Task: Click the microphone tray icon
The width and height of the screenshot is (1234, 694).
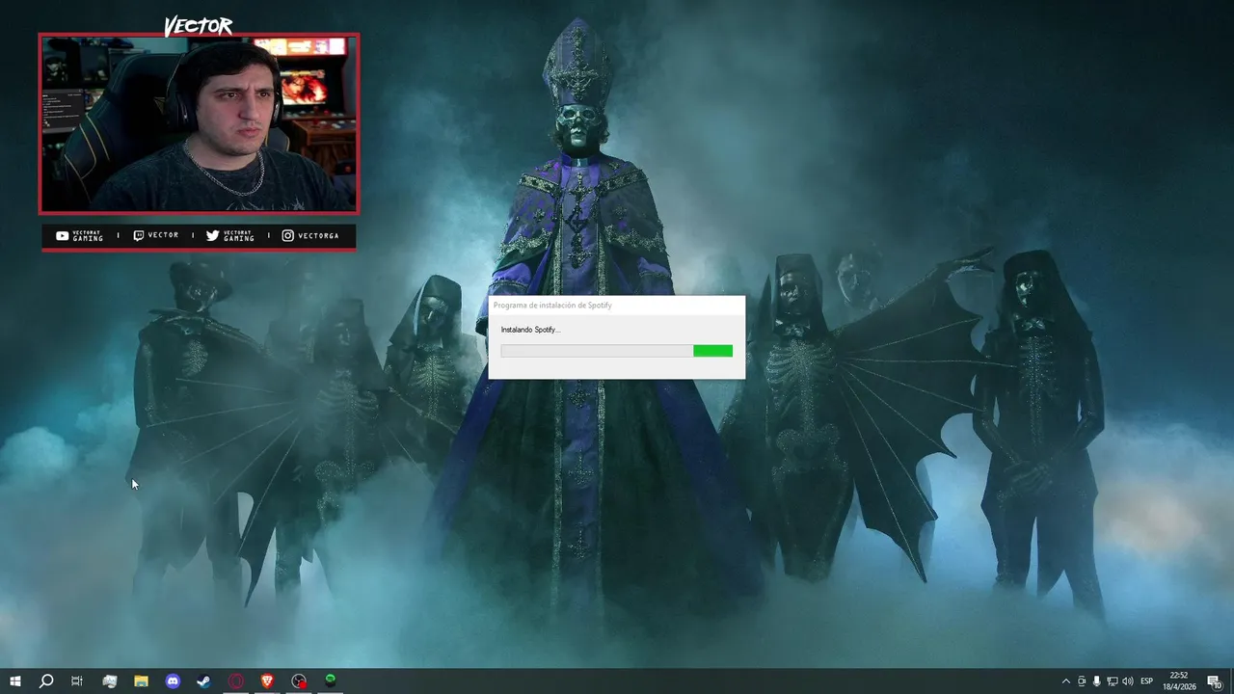Action: [x=1097, y=681]
